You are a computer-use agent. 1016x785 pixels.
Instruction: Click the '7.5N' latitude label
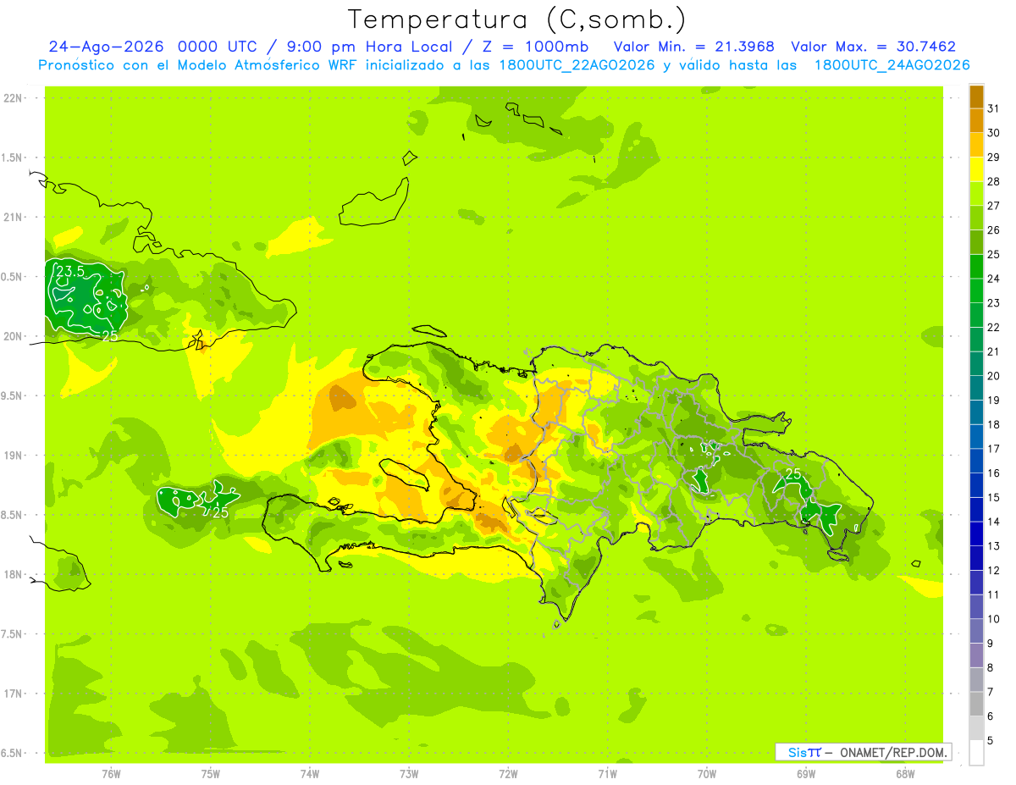pyautogui.click(x=14, y=633)
